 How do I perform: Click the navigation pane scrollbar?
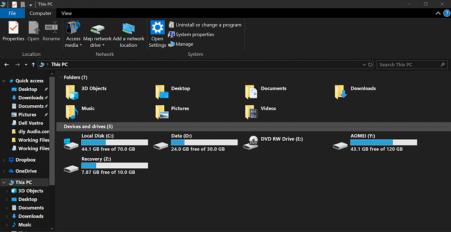[52, 131]
